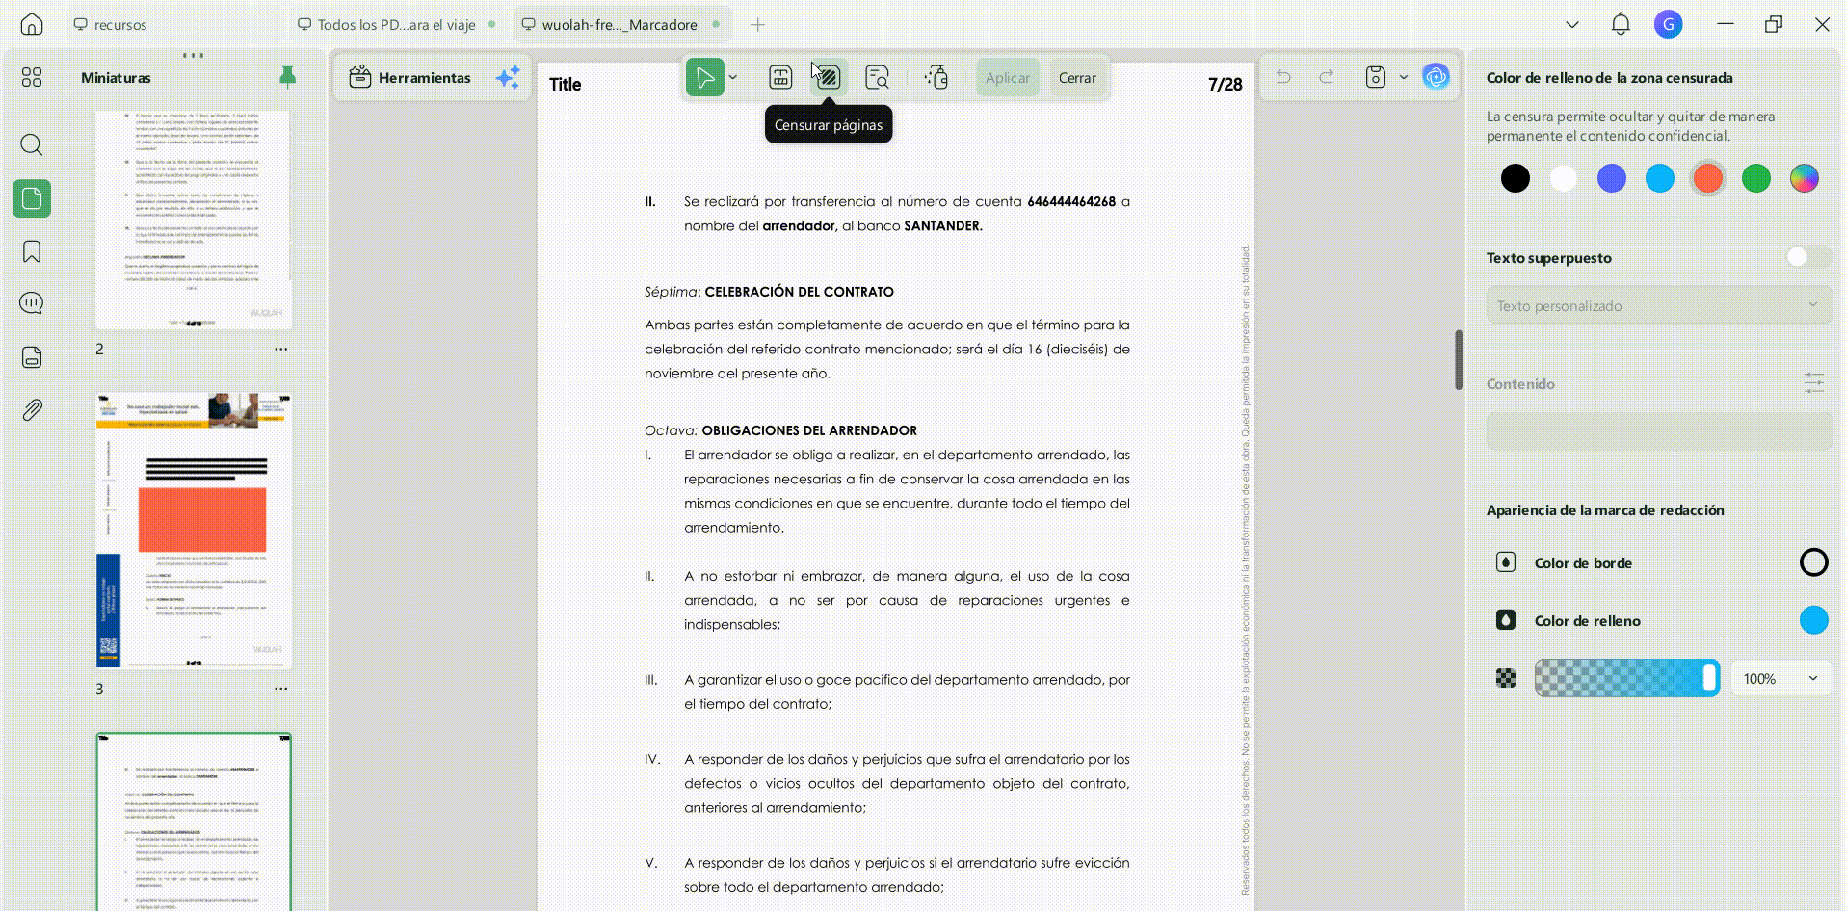This screenshot has width=1846, height=911.
Task: Choose the mark text for redaction tool
Action: pos(780,77)
